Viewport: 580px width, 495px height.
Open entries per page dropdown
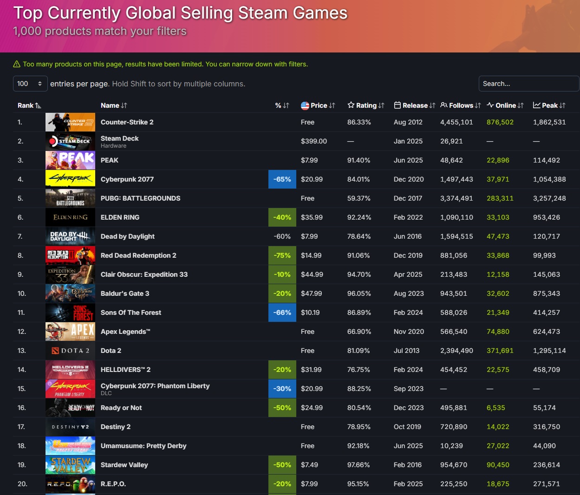(x=30, y=84)
